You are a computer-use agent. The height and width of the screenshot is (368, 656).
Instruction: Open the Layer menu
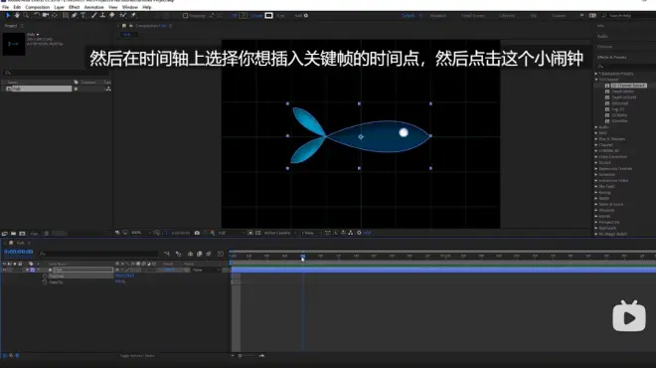tap(59, 7)
